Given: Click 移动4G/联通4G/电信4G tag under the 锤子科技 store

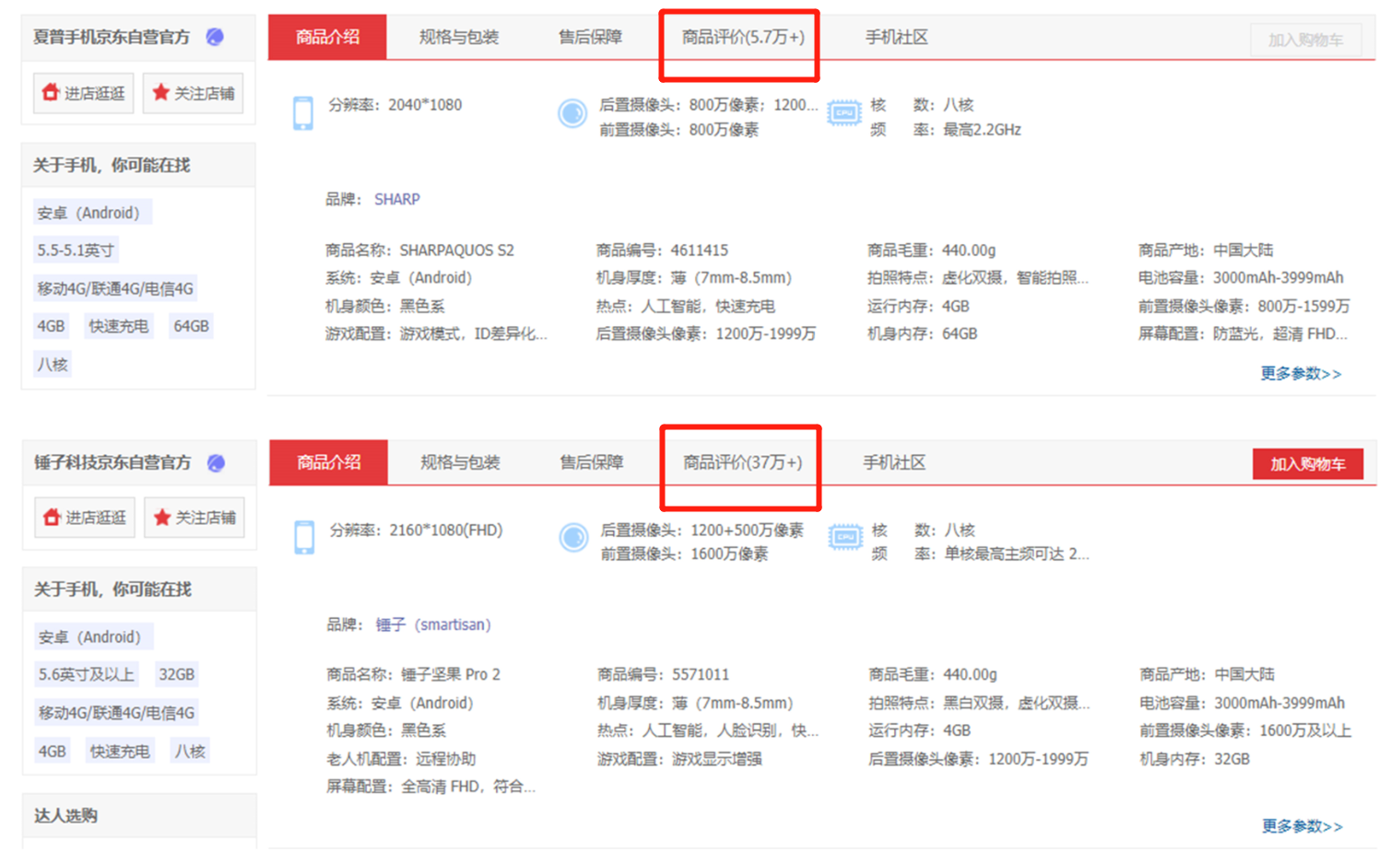Looking at the screenshot, I should tap(117, 713).
